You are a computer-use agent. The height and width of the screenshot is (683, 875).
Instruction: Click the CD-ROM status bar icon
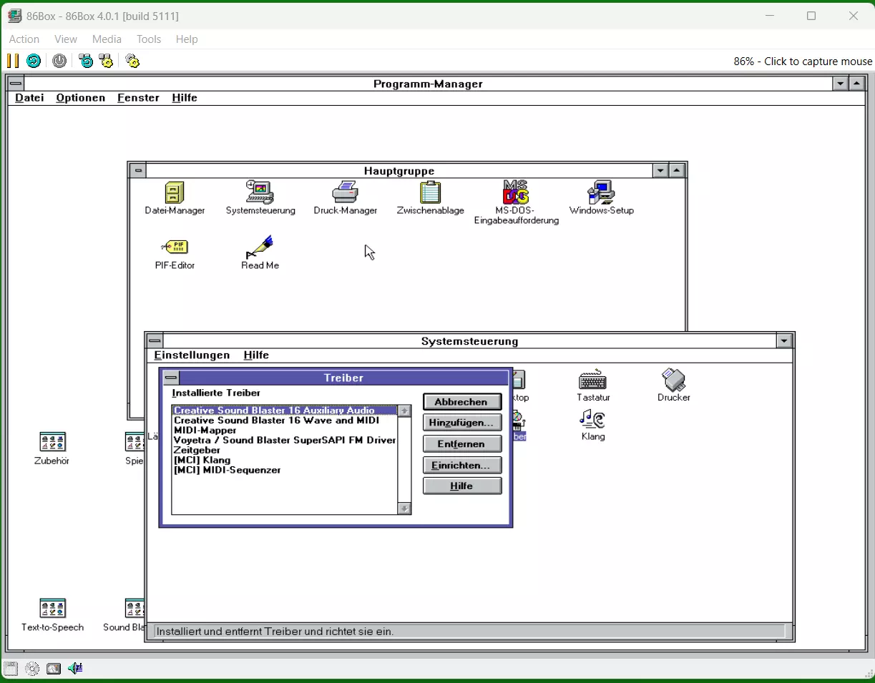[32, 669]
